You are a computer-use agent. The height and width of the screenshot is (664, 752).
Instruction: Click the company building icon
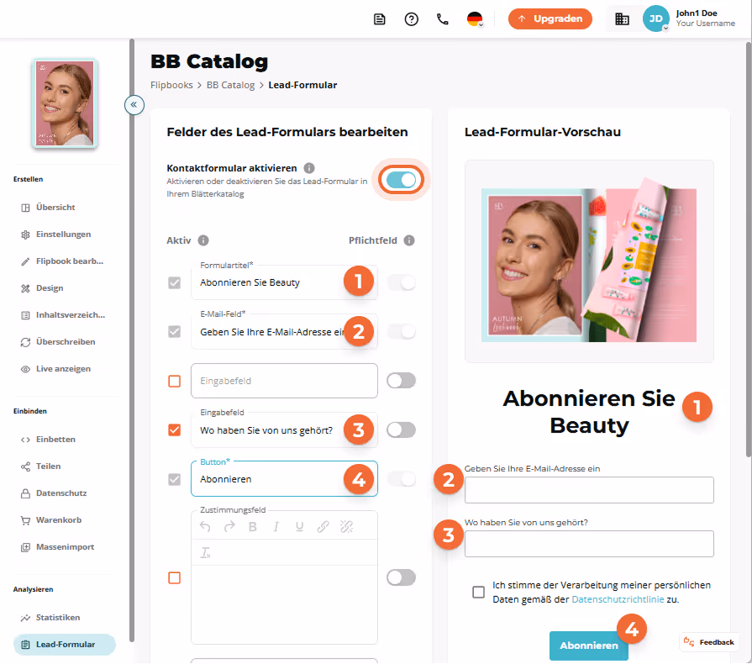(622, 18)
